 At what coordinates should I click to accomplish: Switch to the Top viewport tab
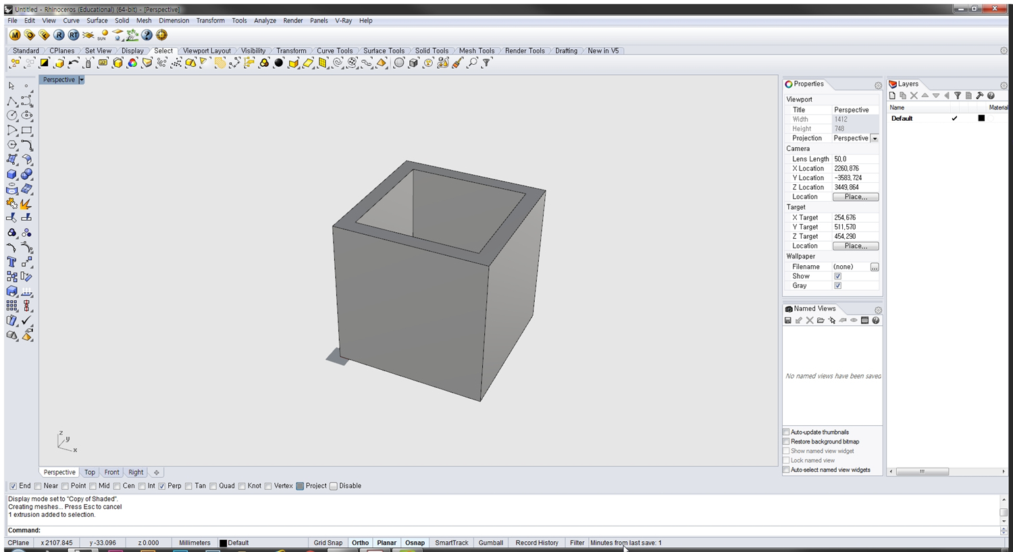(90, 472)
